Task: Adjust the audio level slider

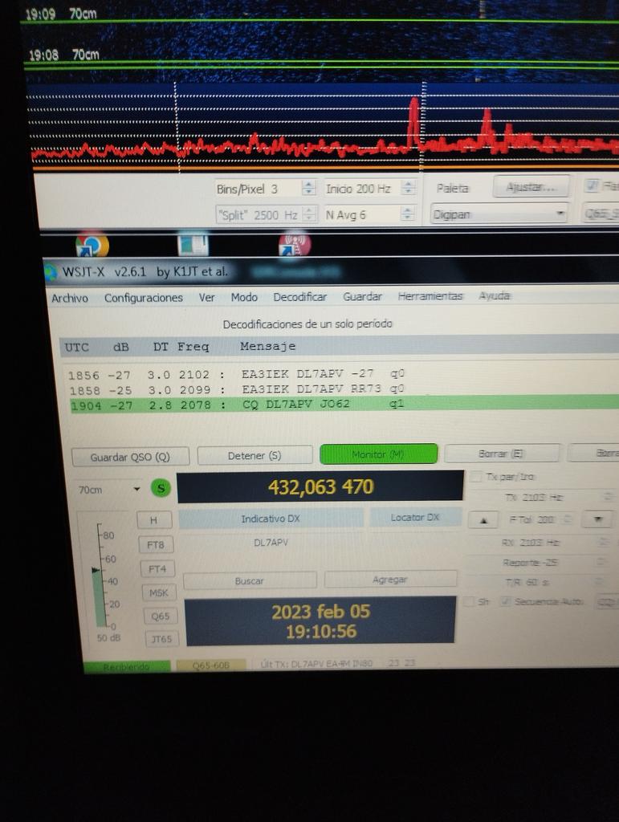Action: (x=97, y=571)
